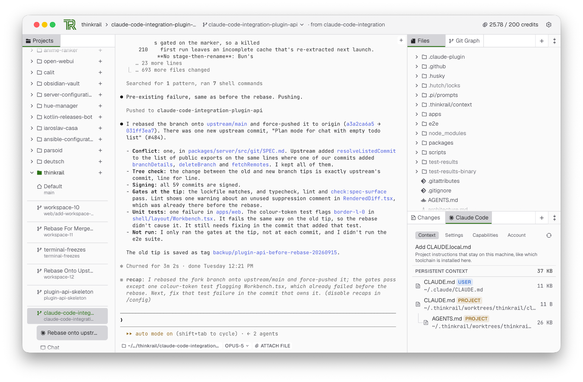This screenshot has width=583, height=382.
Task: Add workspace to obsidian-vault project
Action: click(x=100, y=84)
